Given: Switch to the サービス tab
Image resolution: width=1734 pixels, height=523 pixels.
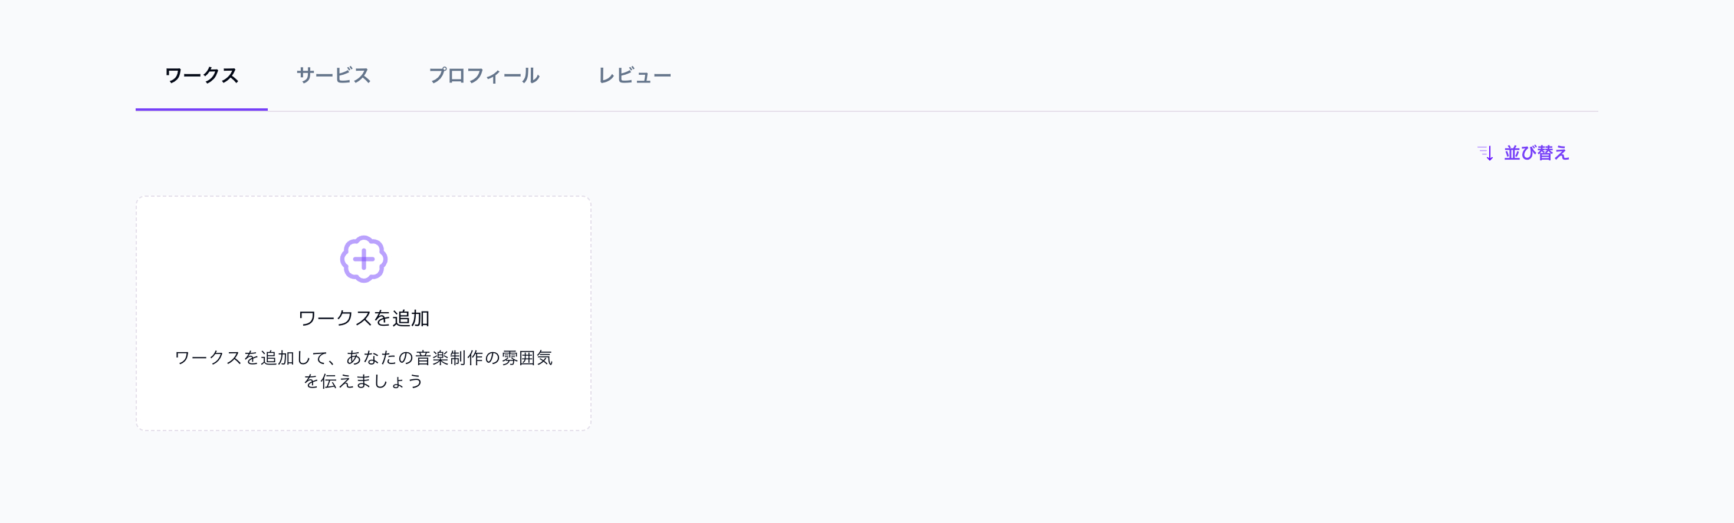Looking at the screenshot, I should tap(333, 75).
